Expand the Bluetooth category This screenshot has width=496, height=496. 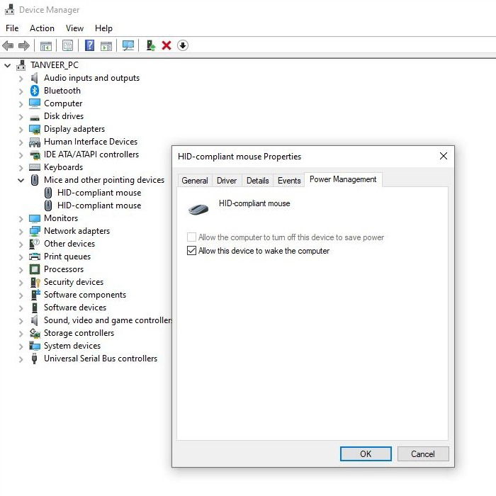21,91
